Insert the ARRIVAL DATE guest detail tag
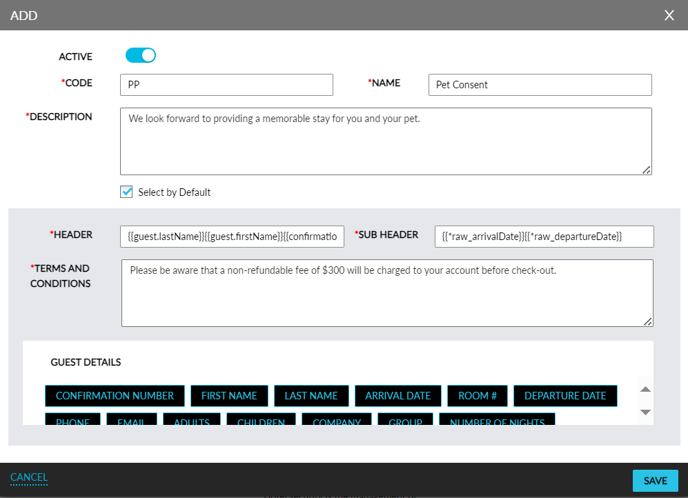The image size is (688, 498). (398, 396)
